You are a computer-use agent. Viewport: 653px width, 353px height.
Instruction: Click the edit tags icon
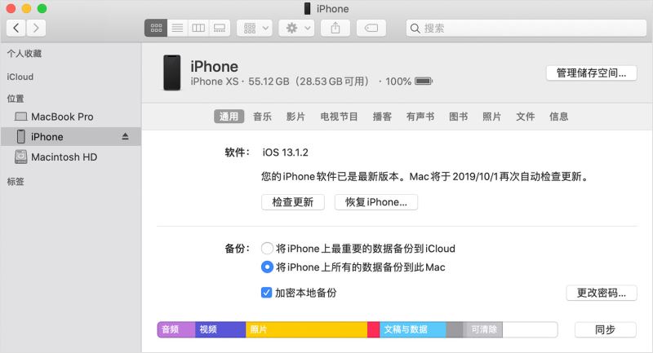[371, 28]
